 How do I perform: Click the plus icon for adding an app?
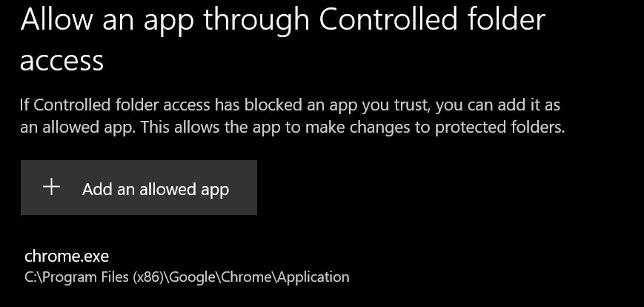51,188
